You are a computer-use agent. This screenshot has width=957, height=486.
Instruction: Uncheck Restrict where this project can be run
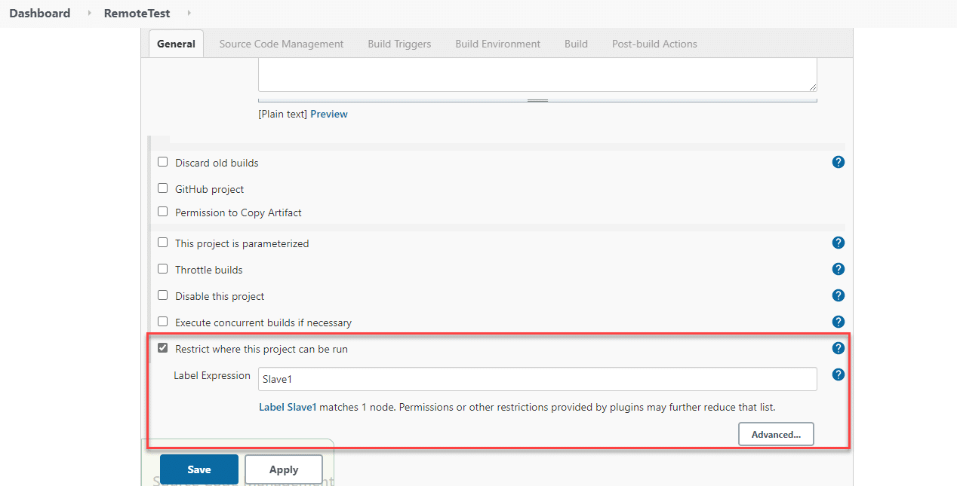(x=162, y=348)
